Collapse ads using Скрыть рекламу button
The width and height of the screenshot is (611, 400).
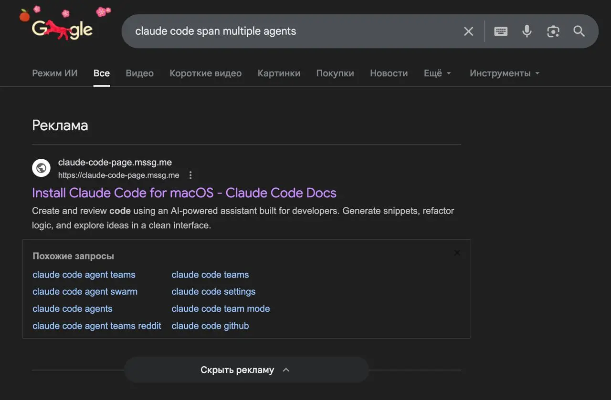click(246, 370)
